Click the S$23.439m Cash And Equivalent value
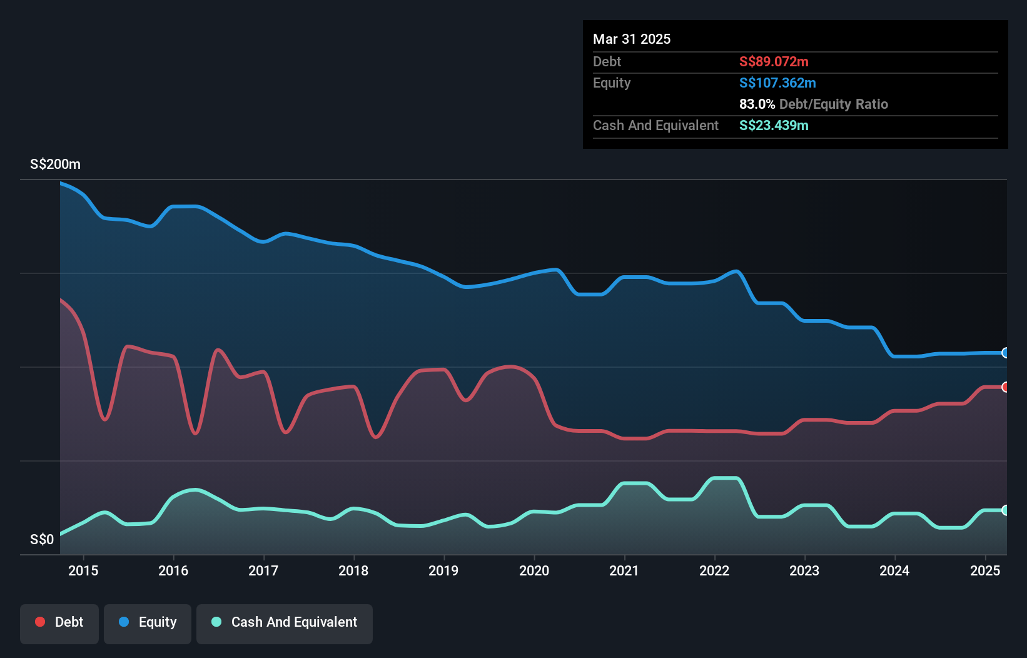This screenshot has height=658, width=1027. tap(774, 125)
